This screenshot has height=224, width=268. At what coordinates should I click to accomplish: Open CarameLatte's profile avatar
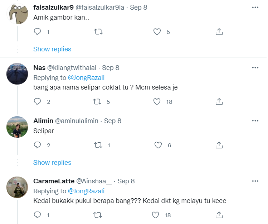coord(17,187)
